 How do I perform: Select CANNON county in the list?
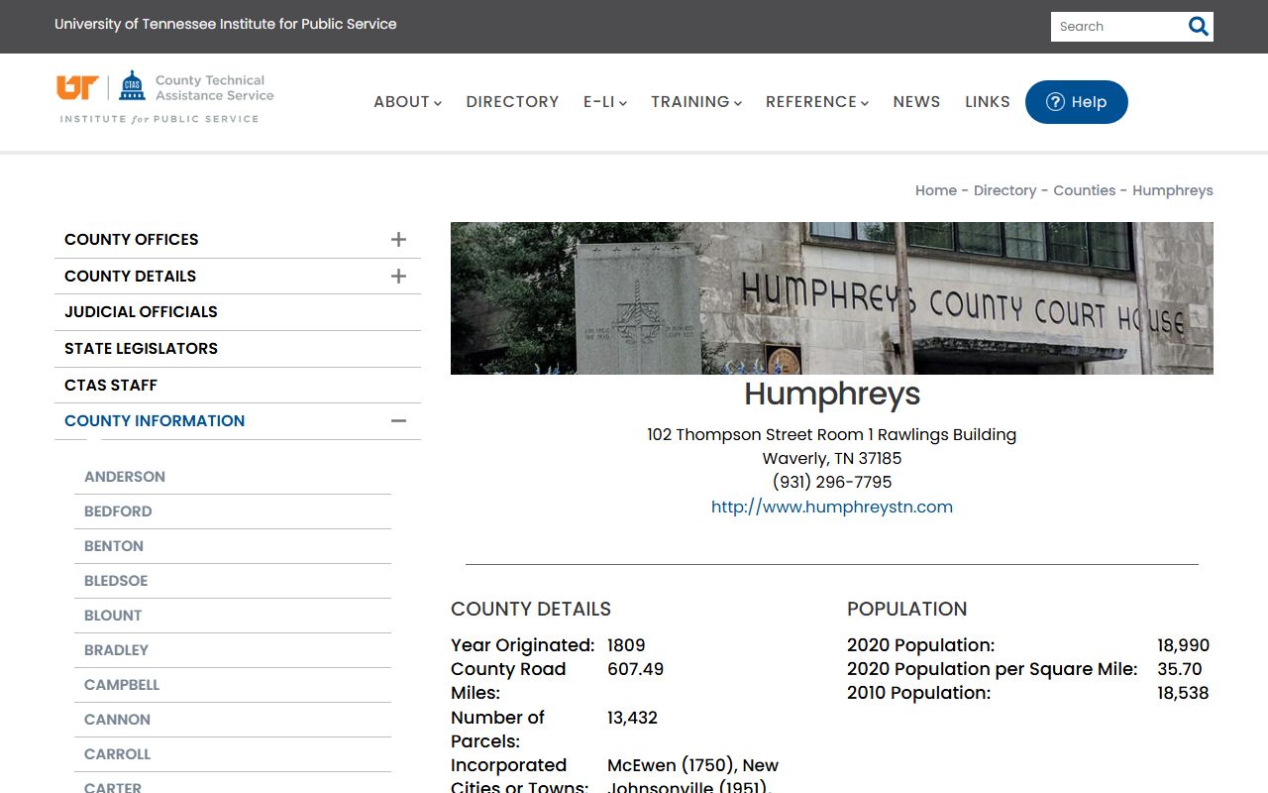point(117,720)
